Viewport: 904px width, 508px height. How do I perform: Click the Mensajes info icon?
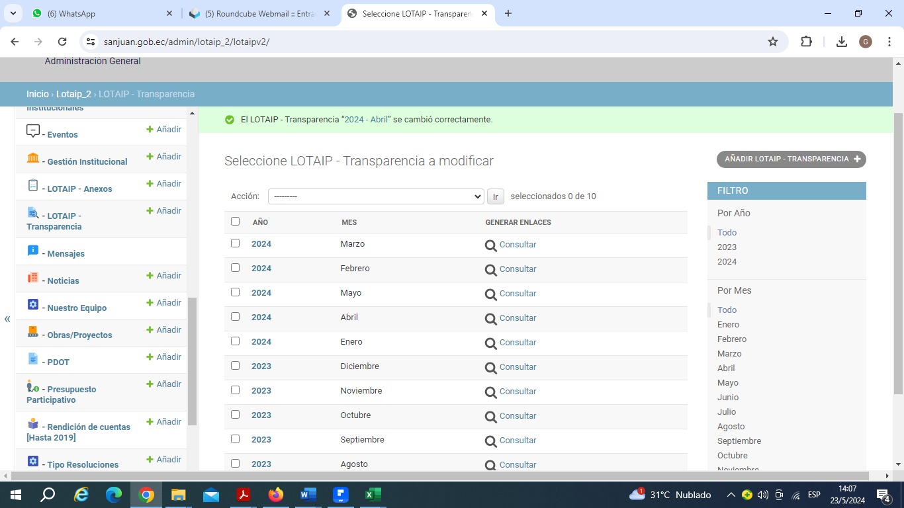32,251
